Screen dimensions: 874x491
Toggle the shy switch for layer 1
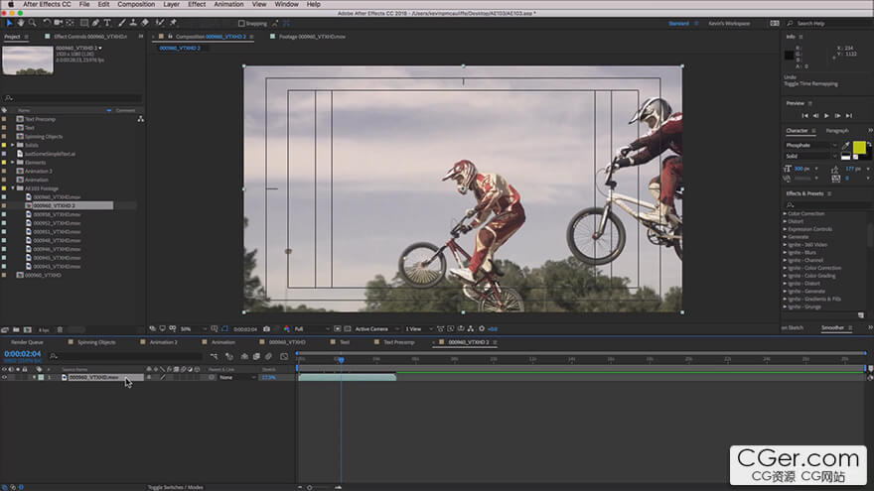click(x=149, y=378)
